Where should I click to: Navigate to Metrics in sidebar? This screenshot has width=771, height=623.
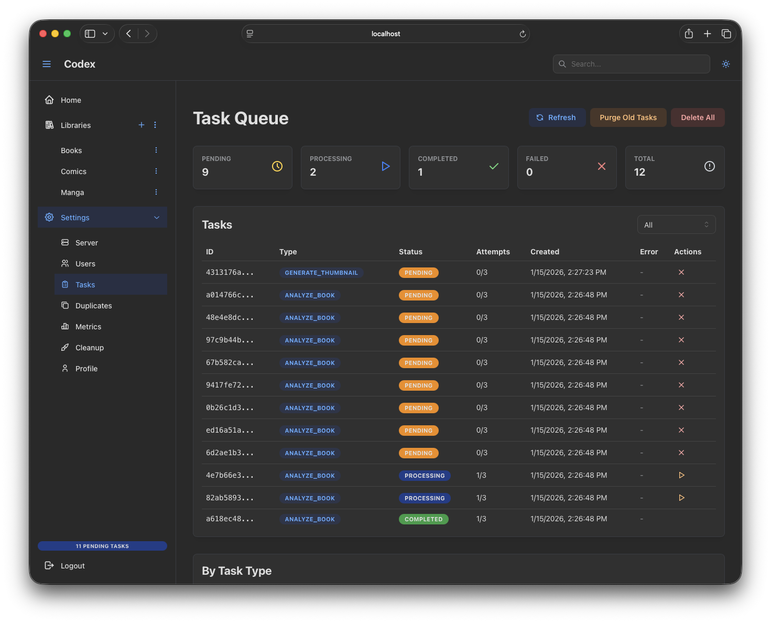[88, 327]
